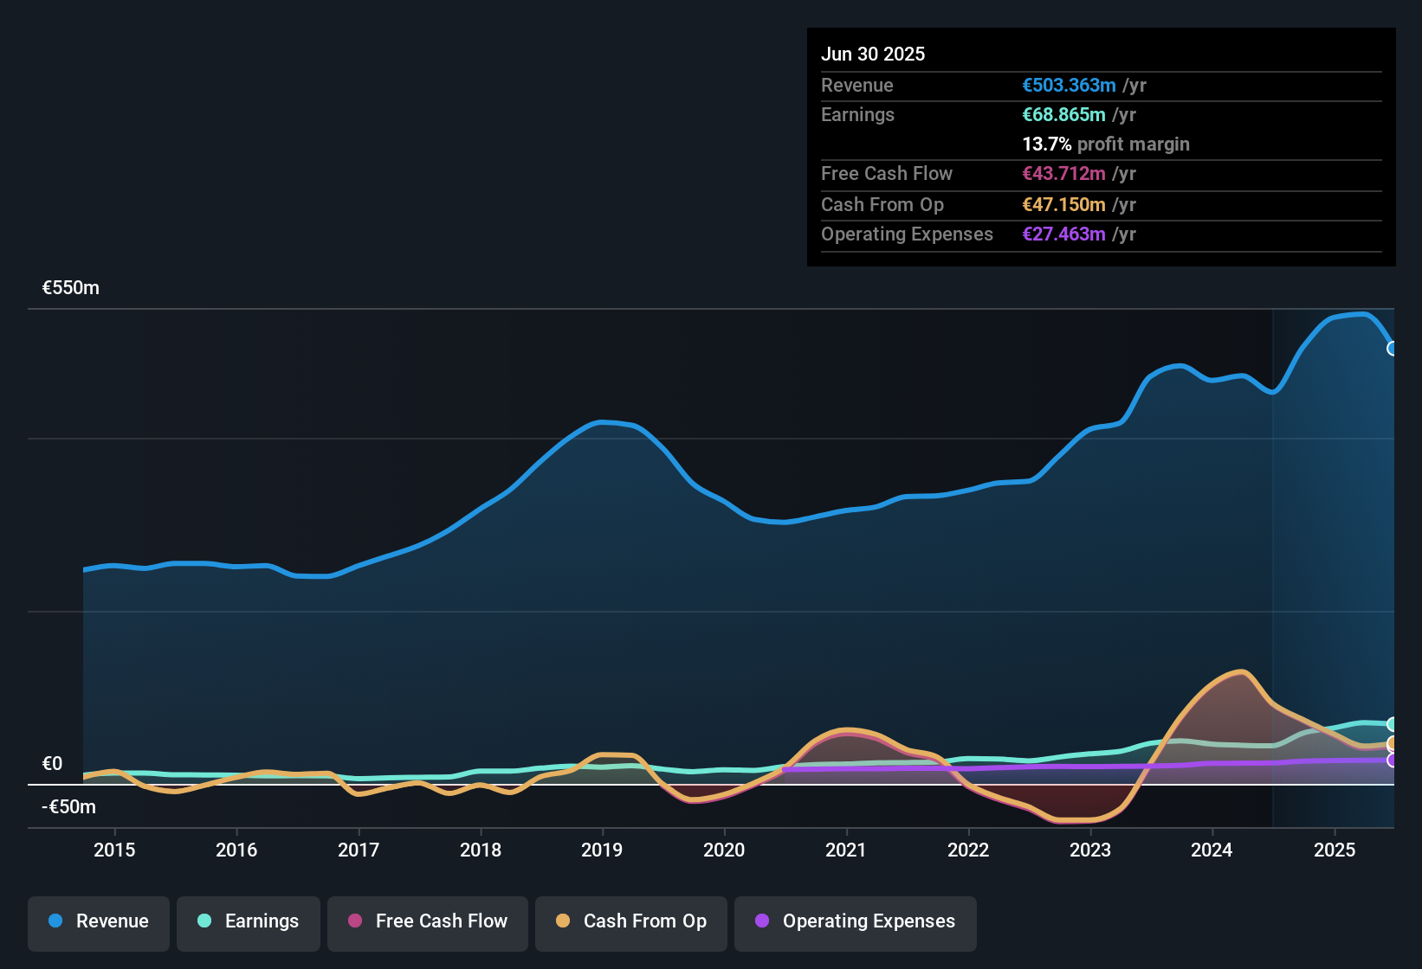Click the €503.363m Revenue value link
The image size is (1422, 969).
[1069, 85]
